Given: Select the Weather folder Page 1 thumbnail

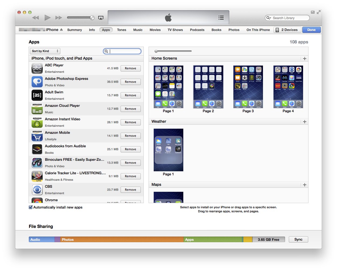Looking at the screenshot, I should coord(168,150).
